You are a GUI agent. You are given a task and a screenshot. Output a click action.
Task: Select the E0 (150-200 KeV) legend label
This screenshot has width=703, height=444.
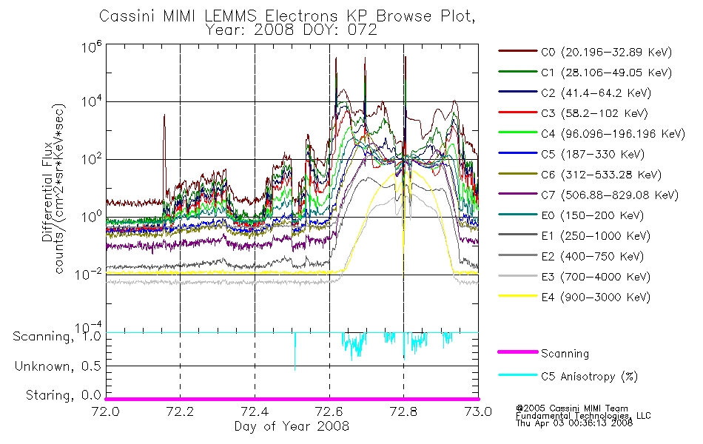click(x=592, y=215)
